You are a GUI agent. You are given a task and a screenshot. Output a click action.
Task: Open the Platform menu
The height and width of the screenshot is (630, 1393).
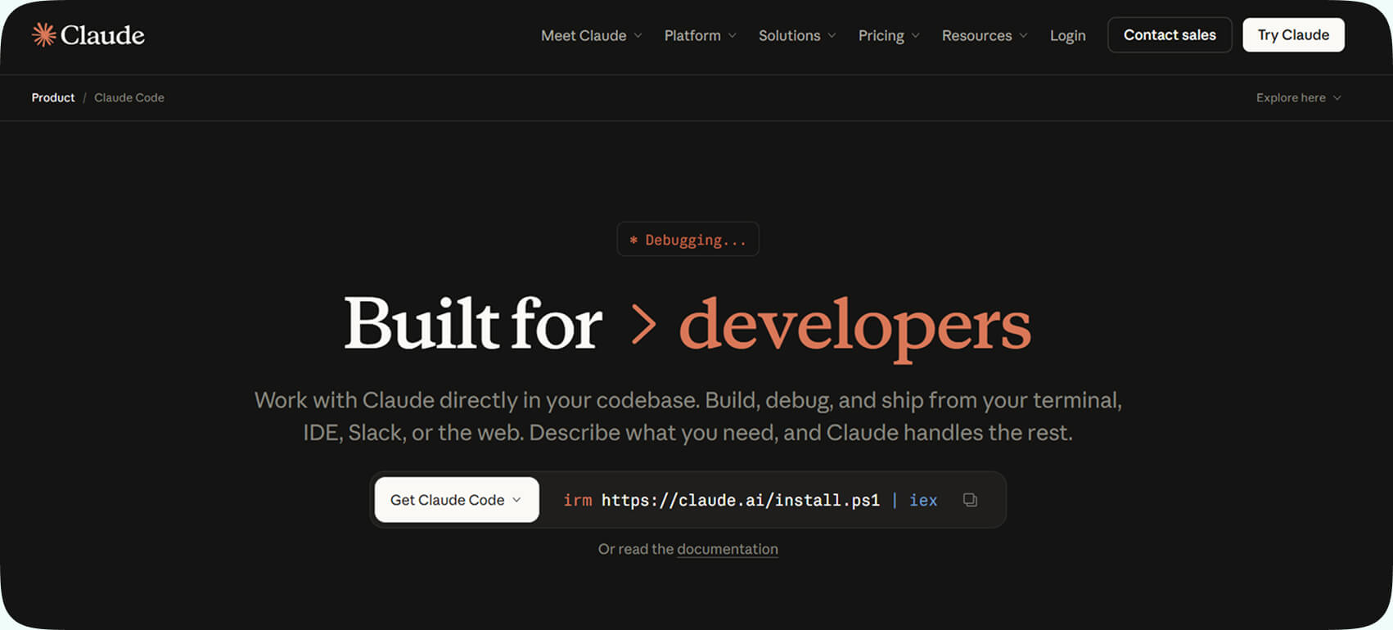(700, 35)
